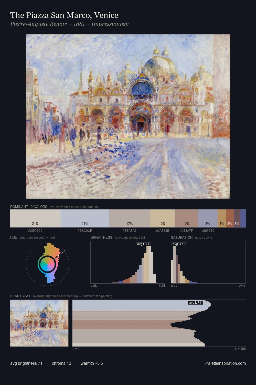The width and height of the screenshot is (256, 385).
Task: Click the #9999B0 hex code label
Action: coord(208,231)
